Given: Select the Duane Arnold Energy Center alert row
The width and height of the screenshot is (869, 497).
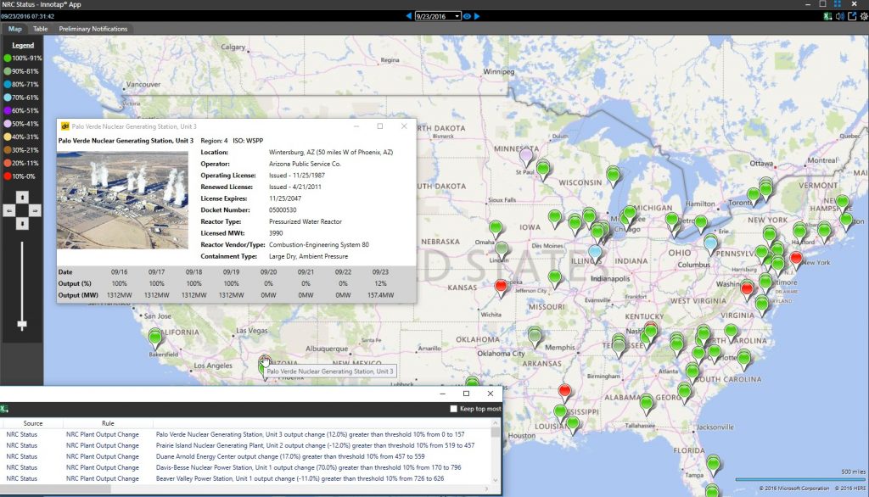Looking at the screenshot, I should click(247, 456).
